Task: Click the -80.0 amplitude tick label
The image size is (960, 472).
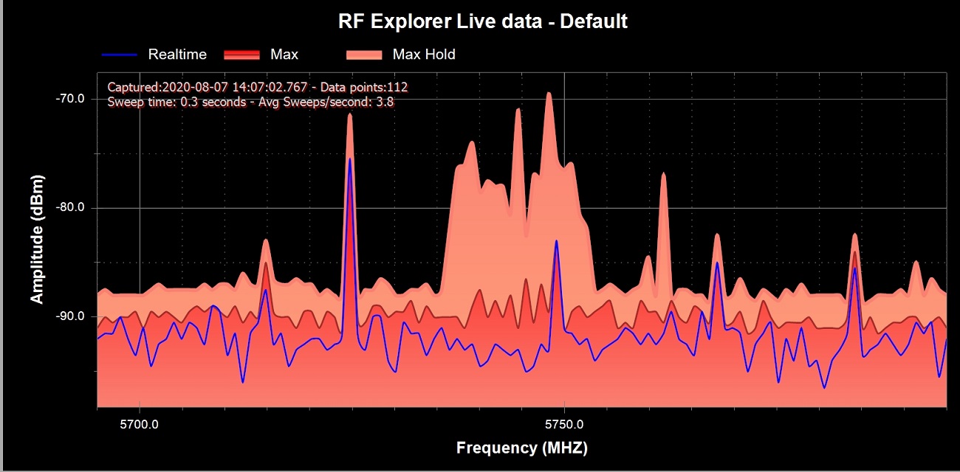Action: (71, 208)
